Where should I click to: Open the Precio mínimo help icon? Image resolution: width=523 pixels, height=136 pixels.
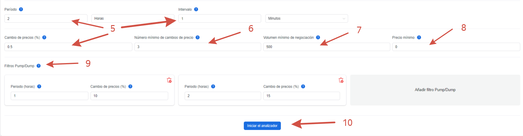coord(419,37)
